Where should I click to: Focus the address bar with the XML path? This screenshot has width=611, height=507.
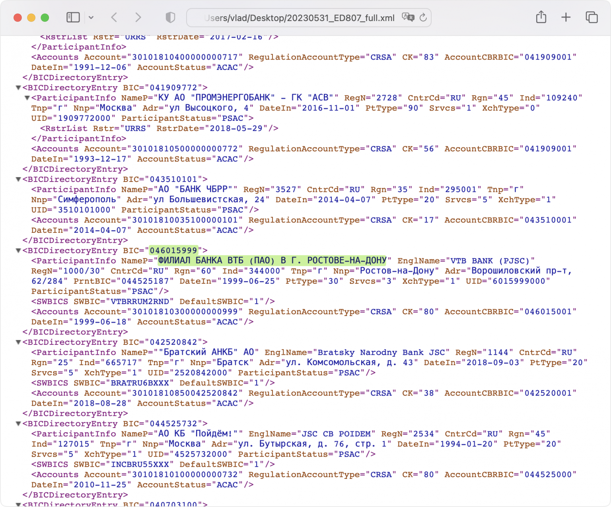298,18
